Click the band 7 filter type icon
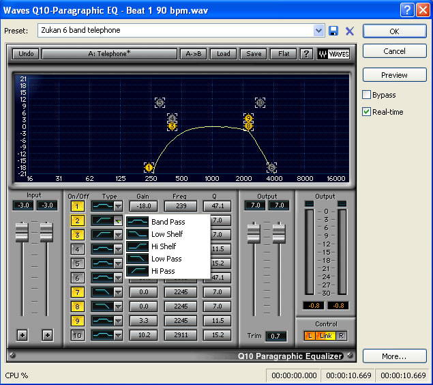The width and height of the screenshot is (433, 385). coord(103,292)
